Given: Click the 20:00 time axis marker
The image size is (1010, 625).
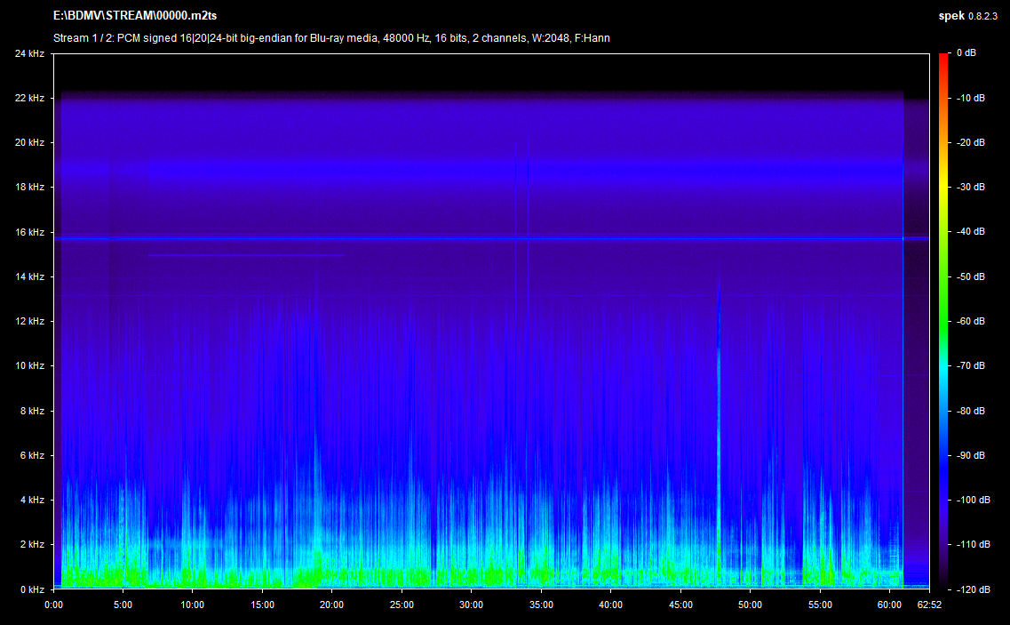Looking at the screenshot, I should pyautogui.click(x=331, y=605).
